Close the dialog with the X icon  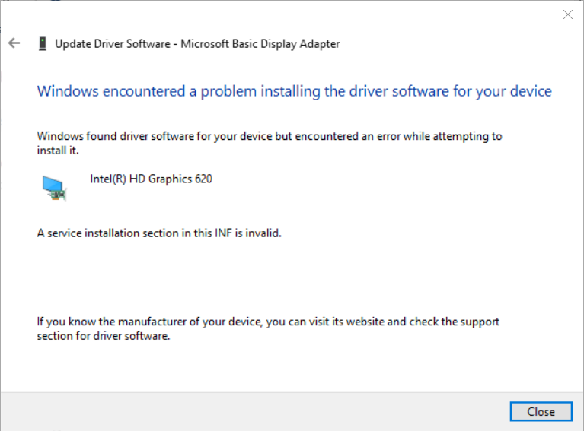tap(567, 14)
